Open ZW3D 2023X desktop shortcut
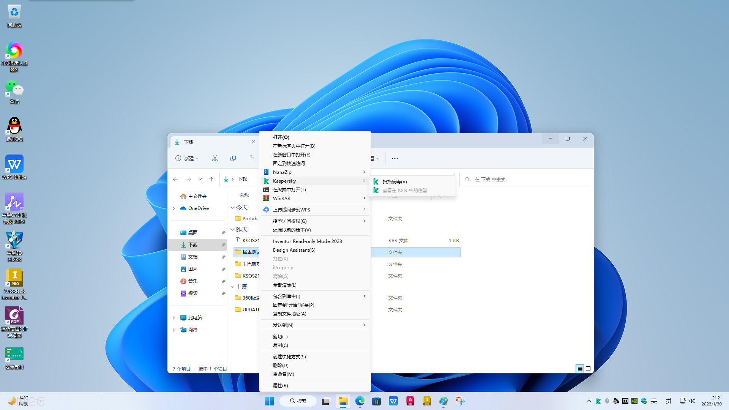The image size is (729, 410). point(14,246)
